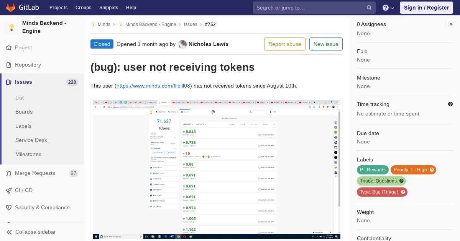Open Help in top navigation
Image resolution: width=460 pixels, height=241 pixels.
point(131,8)
